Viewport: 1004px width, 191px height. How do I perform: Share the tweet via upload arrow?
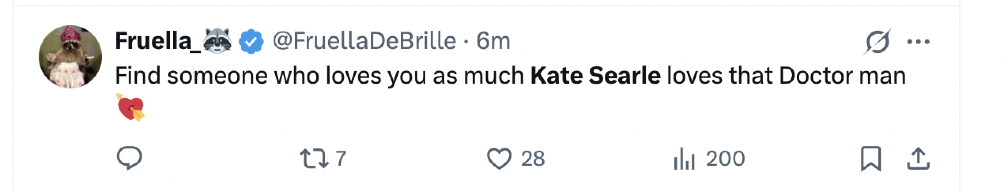tap(918, 159)
